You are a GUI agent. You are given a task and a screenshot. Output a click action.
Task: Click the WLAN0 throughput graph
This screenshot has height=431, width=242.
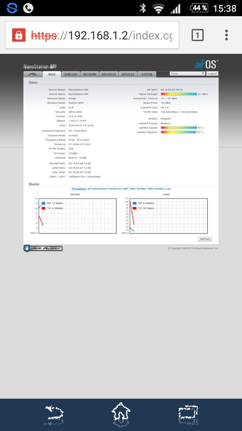[78, 216]
